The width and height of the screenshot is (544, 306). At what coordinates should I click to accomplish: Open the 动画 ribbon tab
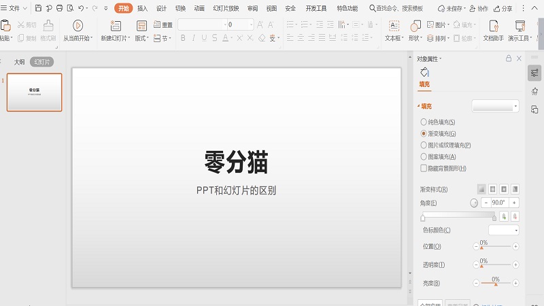coord(199,8)
